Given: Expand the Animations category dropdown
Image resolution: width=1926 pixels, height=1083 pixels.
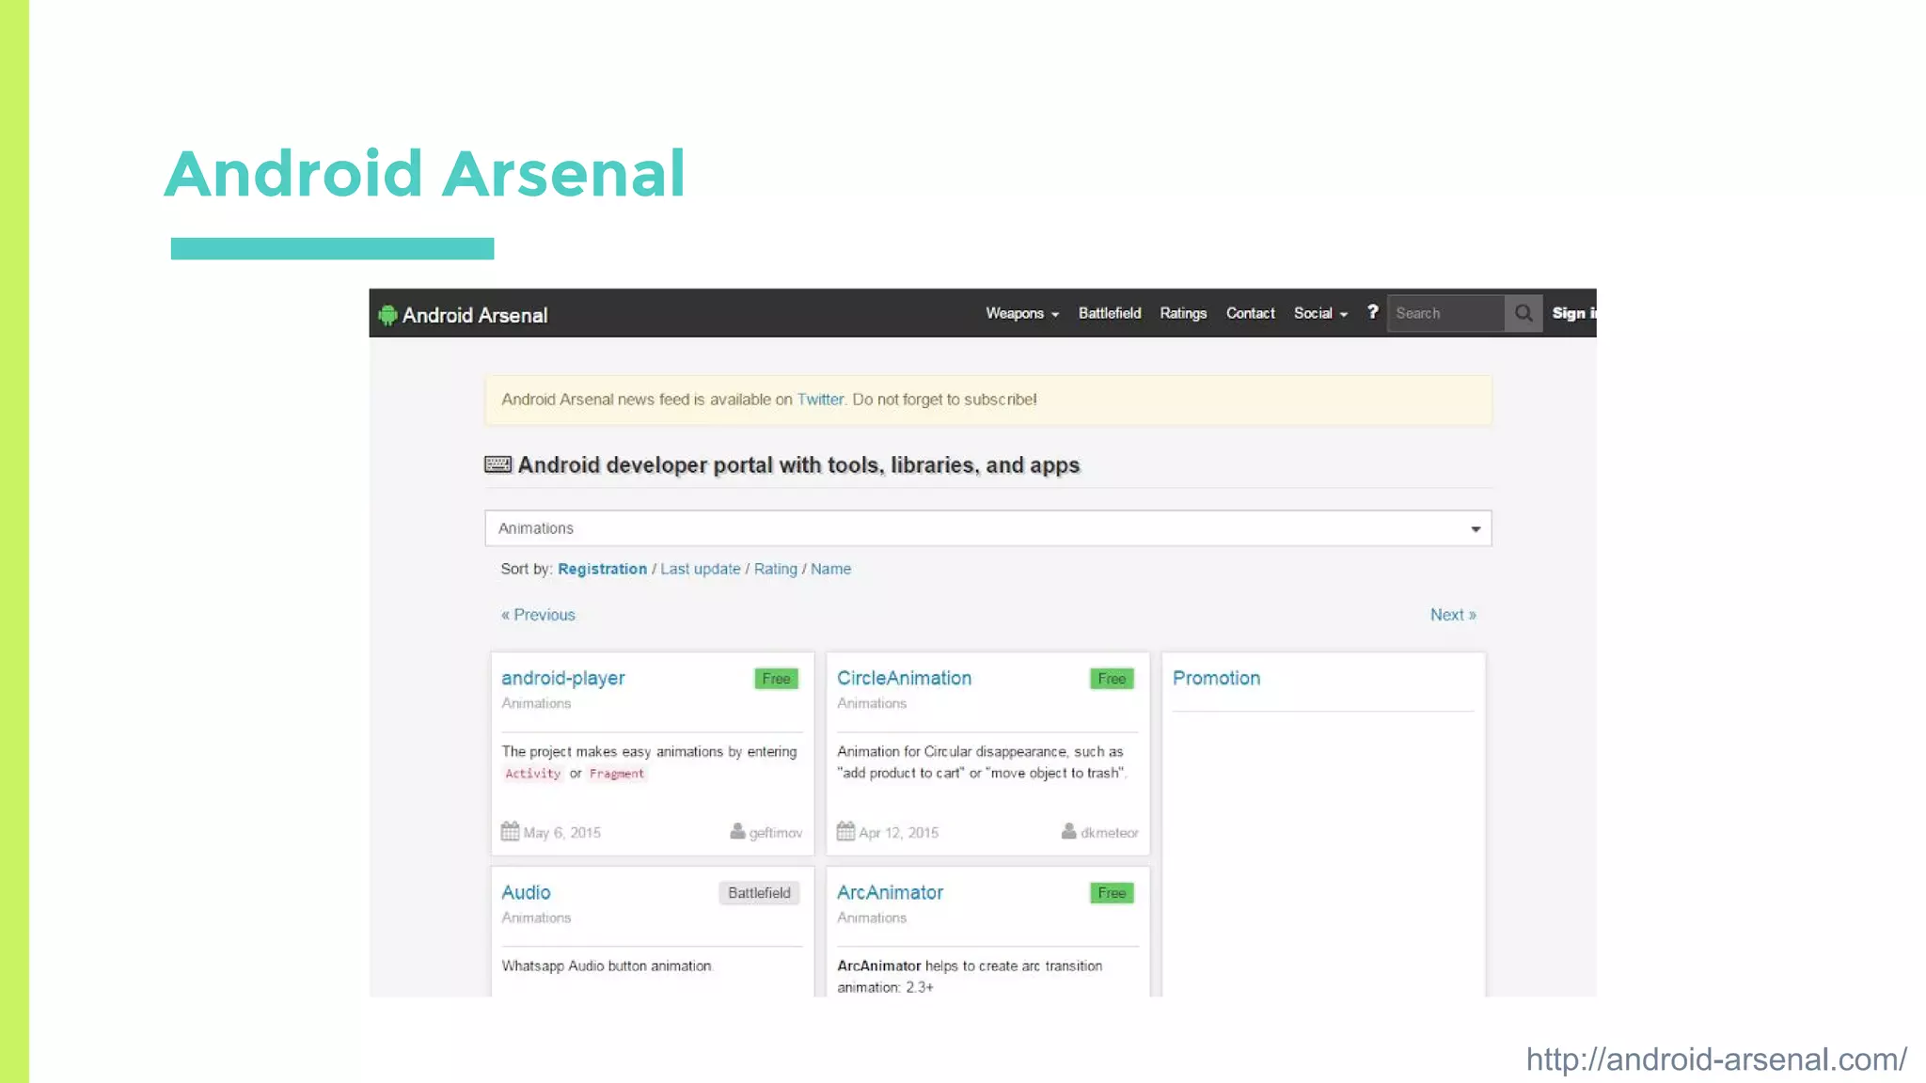Looking at the screenshot, I should point(987,528).
